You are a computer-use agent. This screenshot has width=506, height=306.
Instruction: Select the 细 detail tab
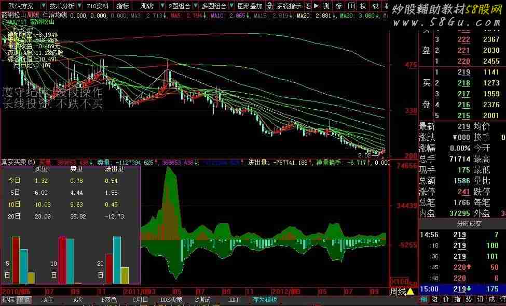click(x=423, y=300)
